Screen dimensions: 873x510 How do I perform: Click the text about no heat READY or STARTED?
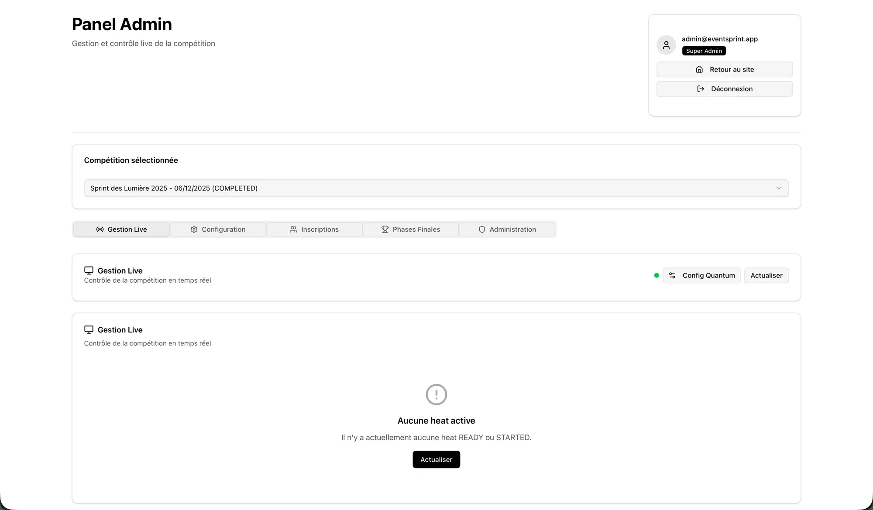coord(436,438)
